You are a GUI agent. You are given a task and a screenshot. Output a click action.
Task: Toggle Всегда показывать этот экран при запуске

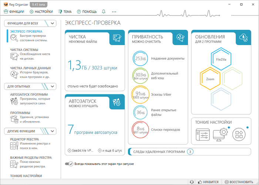tap(69, 164)
